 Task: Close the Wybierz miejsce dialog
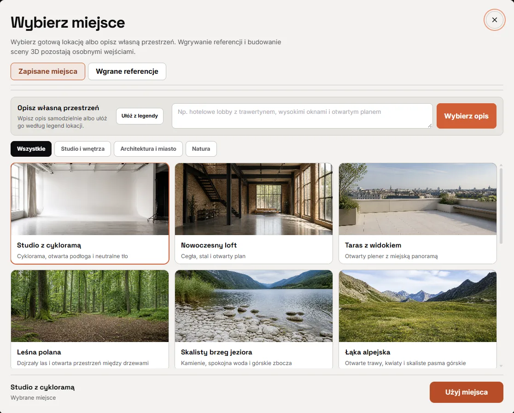point(494,20)
